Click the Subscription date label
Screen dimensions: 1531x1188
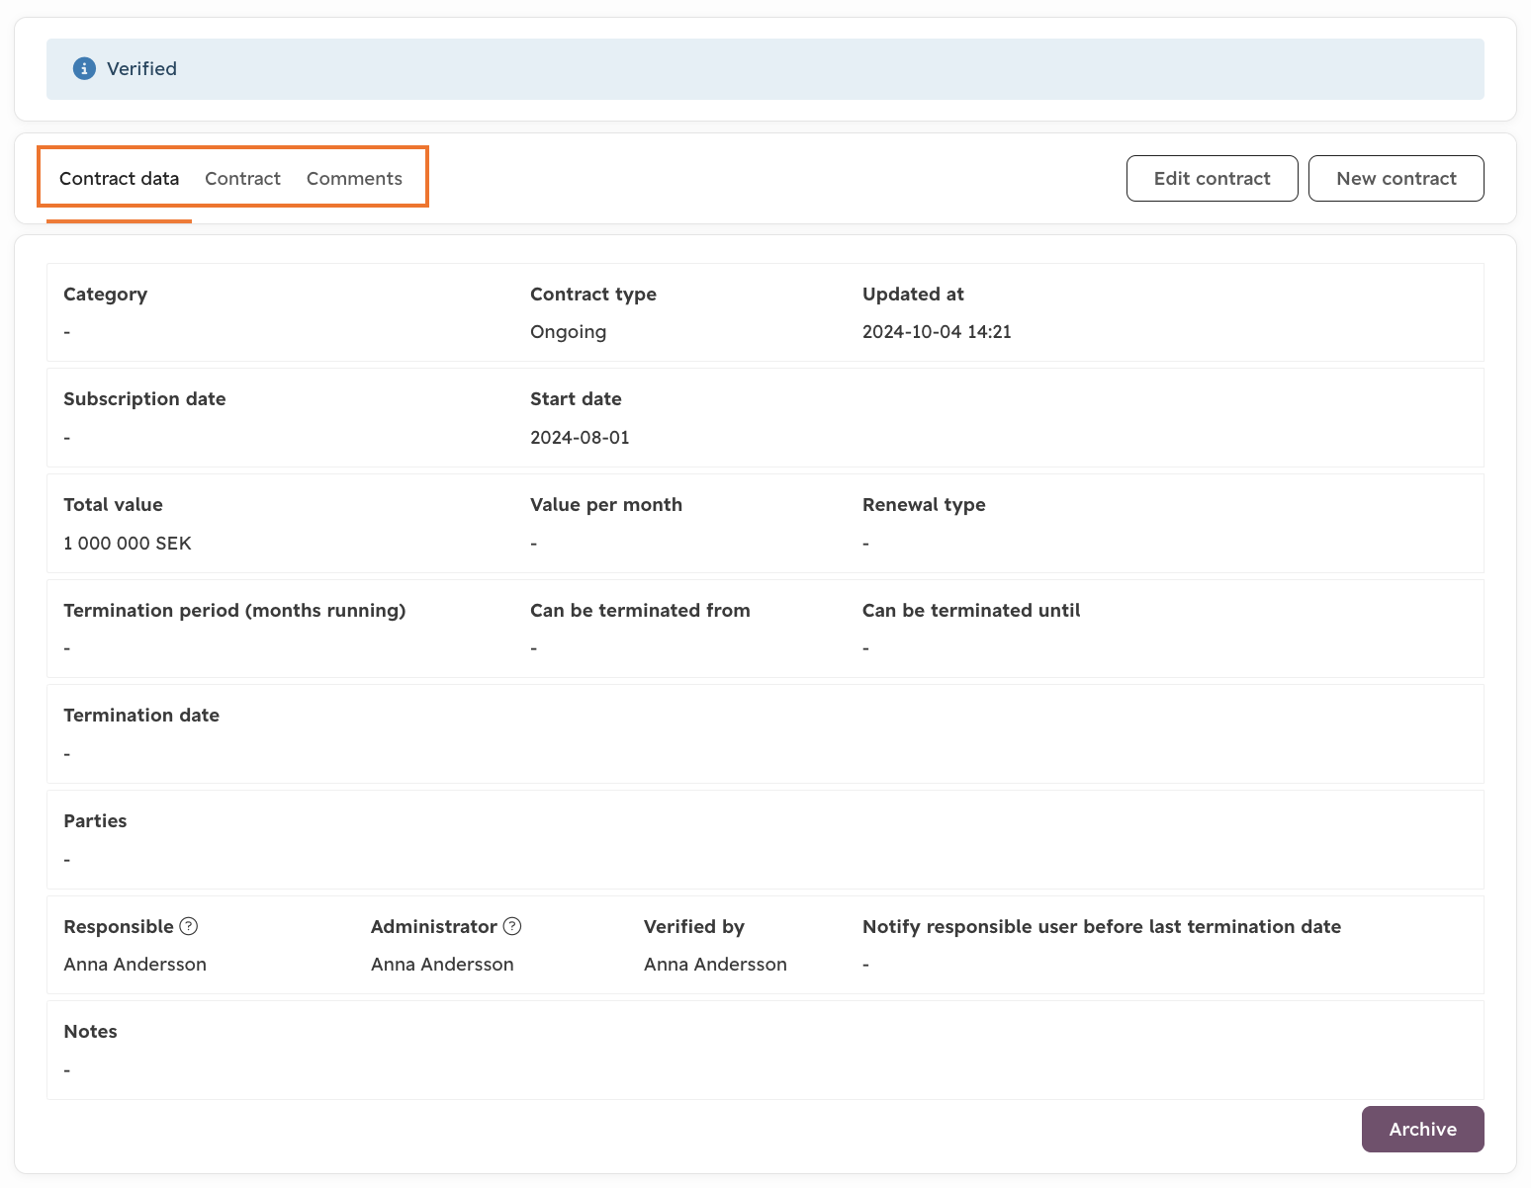pos(144,399)
